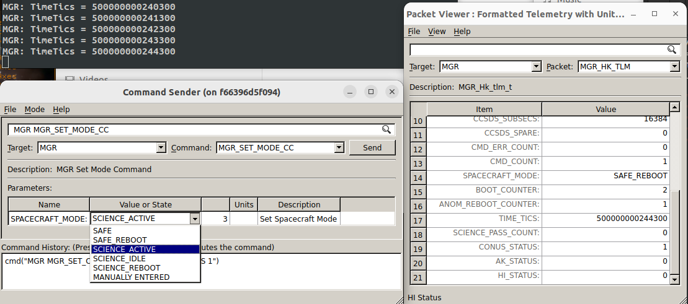
Task: Click the Units column header
Action: (244, 204)
